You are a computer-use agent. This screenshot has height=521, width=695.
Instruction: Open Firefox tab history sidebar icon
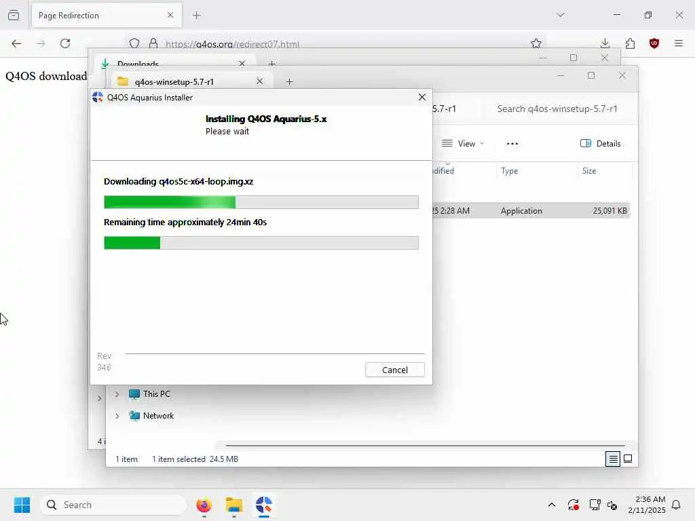[14, 15]
